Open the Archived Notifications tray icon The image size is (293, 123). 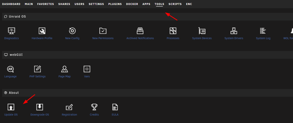[140, 31]
